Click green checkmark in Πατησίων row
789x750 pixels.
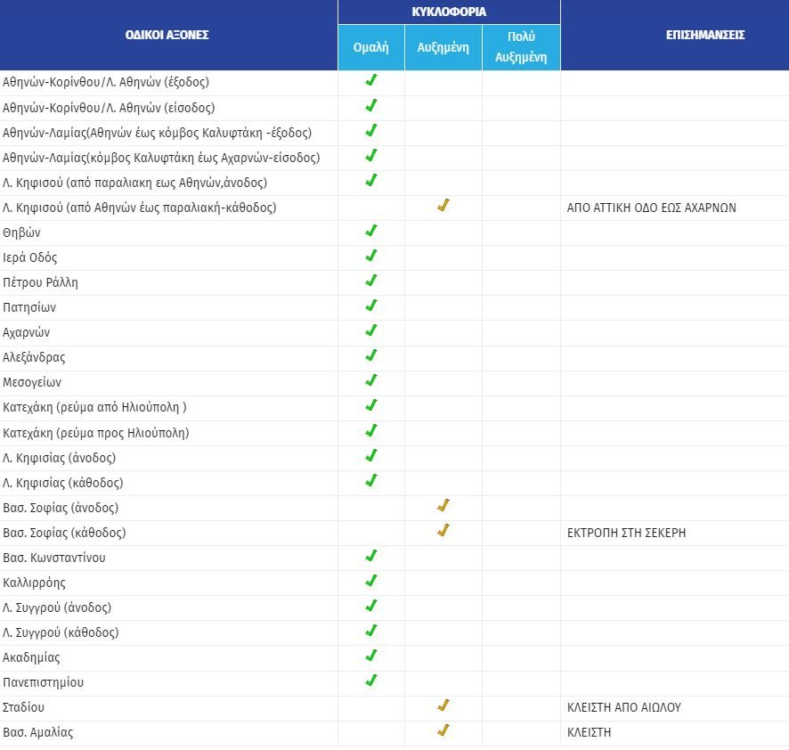pos(371,306)
